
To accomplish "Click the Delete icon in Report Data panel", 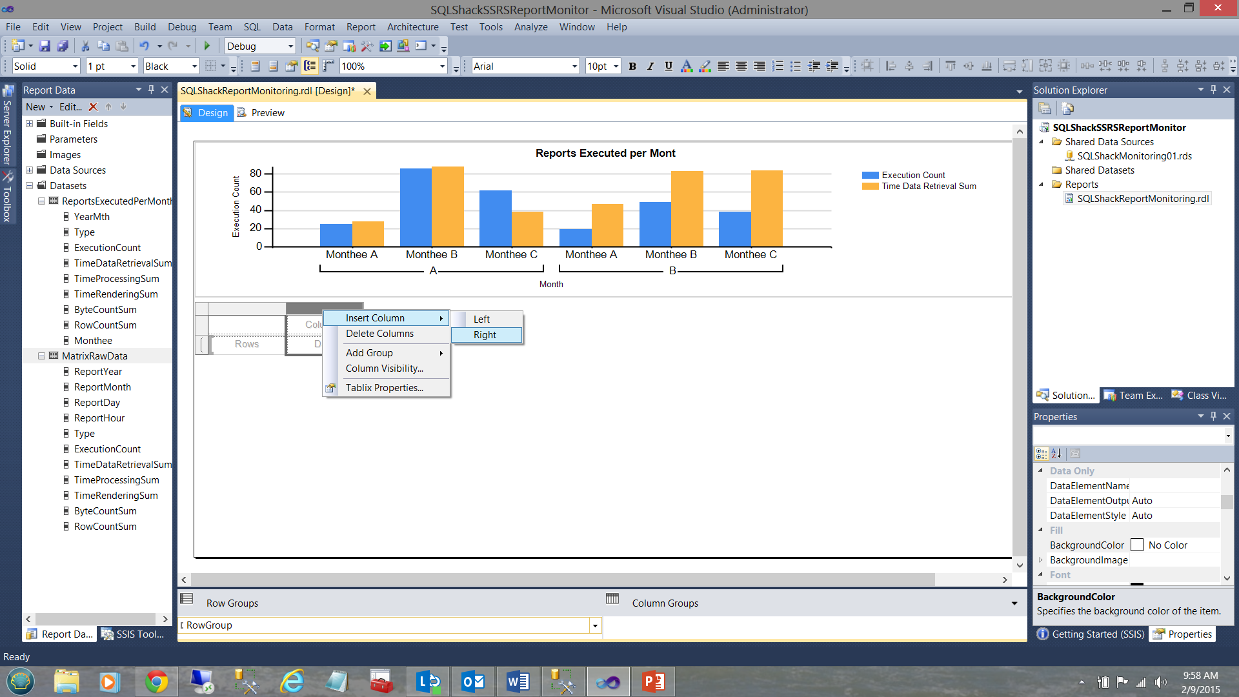I will 93,106.
